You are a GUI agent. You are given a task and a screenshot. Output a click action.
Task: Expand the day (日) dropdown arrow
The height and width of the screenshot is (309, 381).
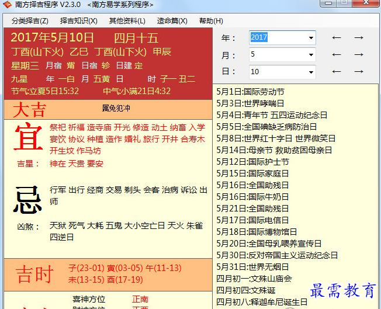pyautogui.click(x=311, y=72)
